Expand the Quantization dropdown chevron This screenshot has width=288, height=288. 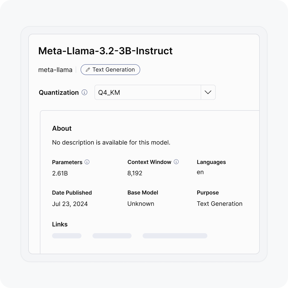tap(208, 92)
